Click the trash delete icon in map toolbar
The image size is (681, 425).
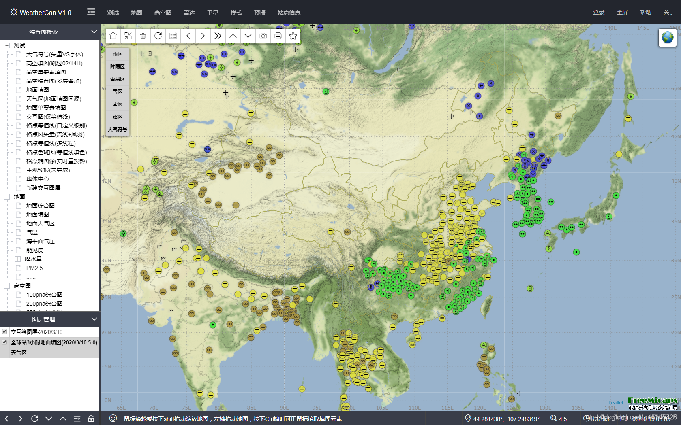143,36
